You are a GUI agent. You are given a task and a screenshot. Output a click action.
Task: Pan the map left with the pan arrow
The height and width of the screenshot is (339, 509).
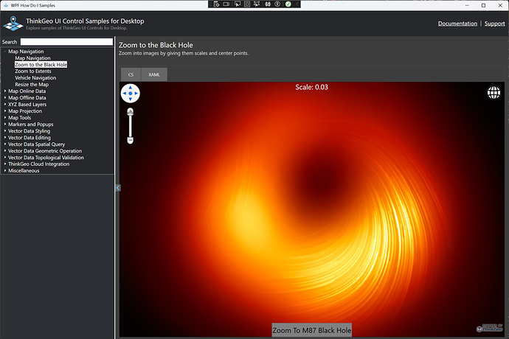(x=125, y=94)
